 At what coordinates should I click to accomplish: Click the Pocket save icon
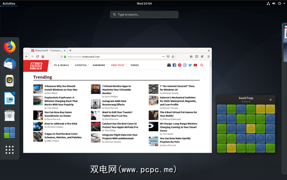168,56
